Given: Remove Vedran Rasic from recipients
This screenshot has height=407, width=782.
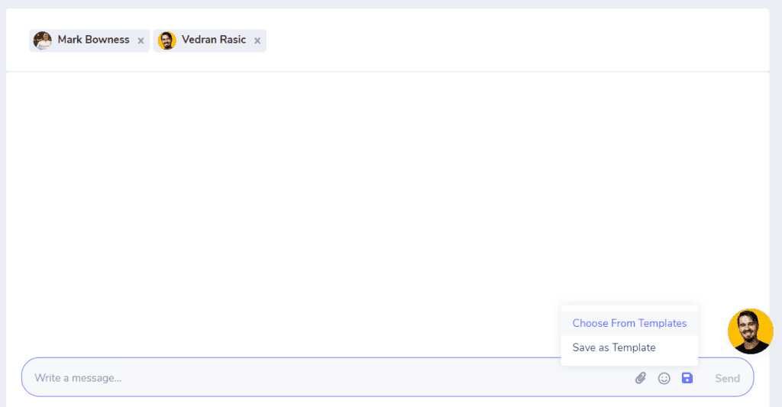Looking at the screenshot, I should coord(257,41).
